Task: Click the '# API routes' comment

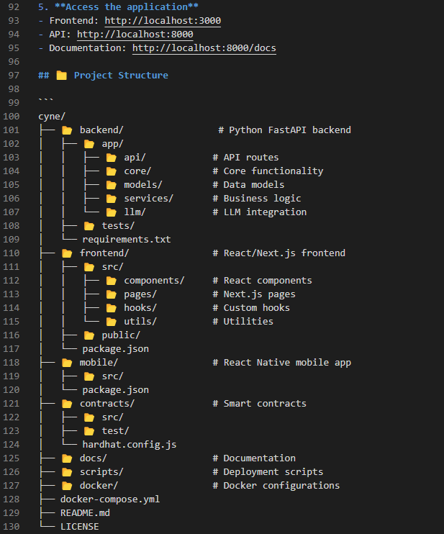Action: click(x=245, y=158)
